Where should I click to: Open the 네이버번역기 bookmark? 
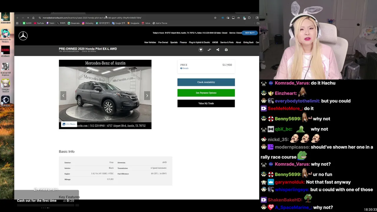click(103, 23)
